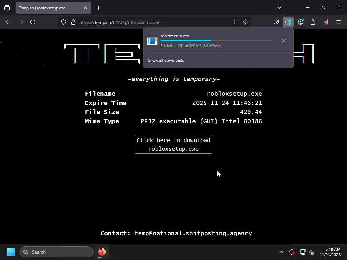Restore down the Firefox window
The image size is (347, 260).
[x=323, y=8]
